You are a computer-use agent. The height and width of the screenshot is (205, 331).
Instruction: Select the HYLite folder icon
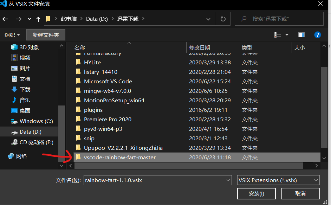click(x=78, y=62)
